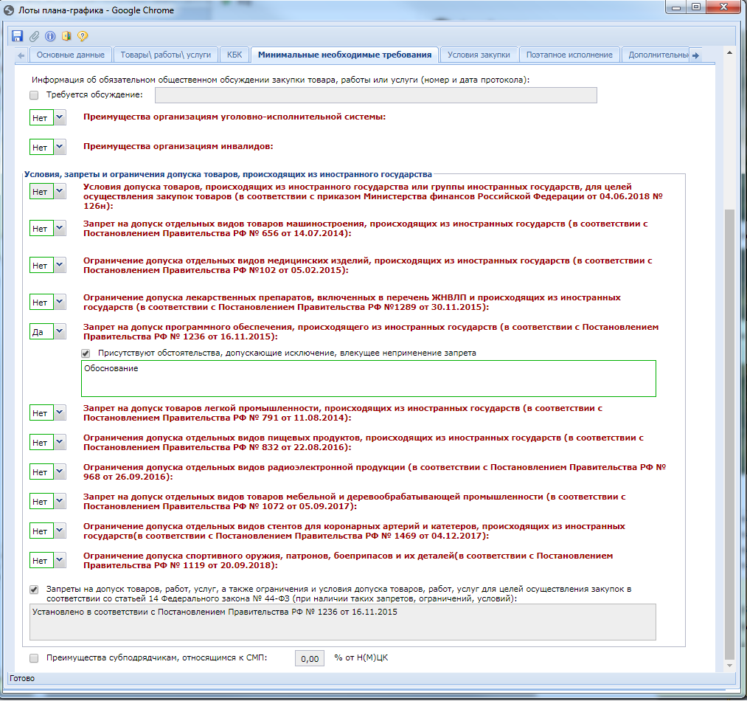Click the blue information icon
The width and height of the screenshot is (747, 701).
[x=50, y=35]
